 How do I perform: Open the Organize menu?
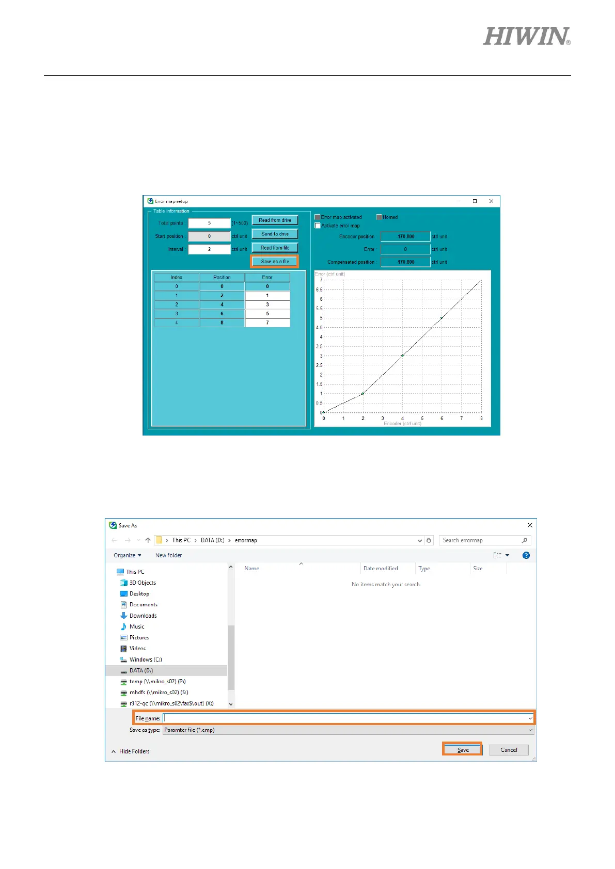pos(127,555)
